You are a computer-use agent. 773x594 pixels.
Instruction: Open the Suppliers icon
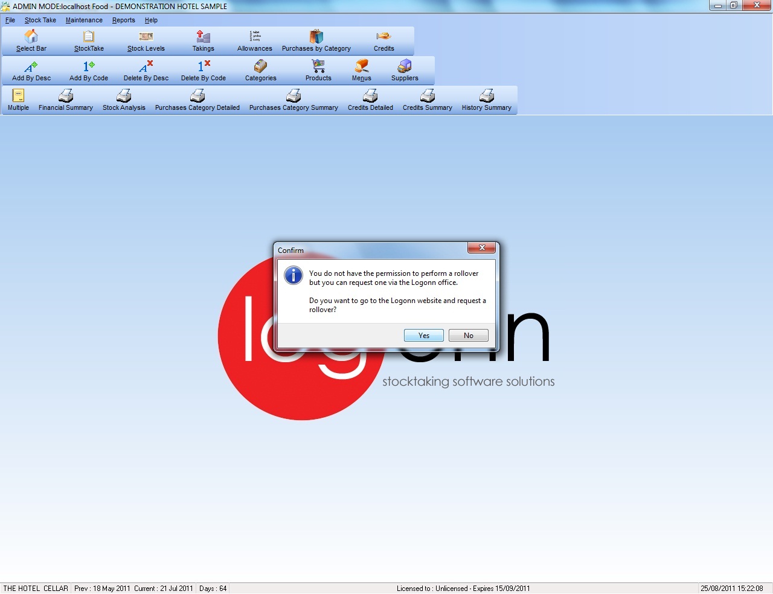click(x=405, y=71)
